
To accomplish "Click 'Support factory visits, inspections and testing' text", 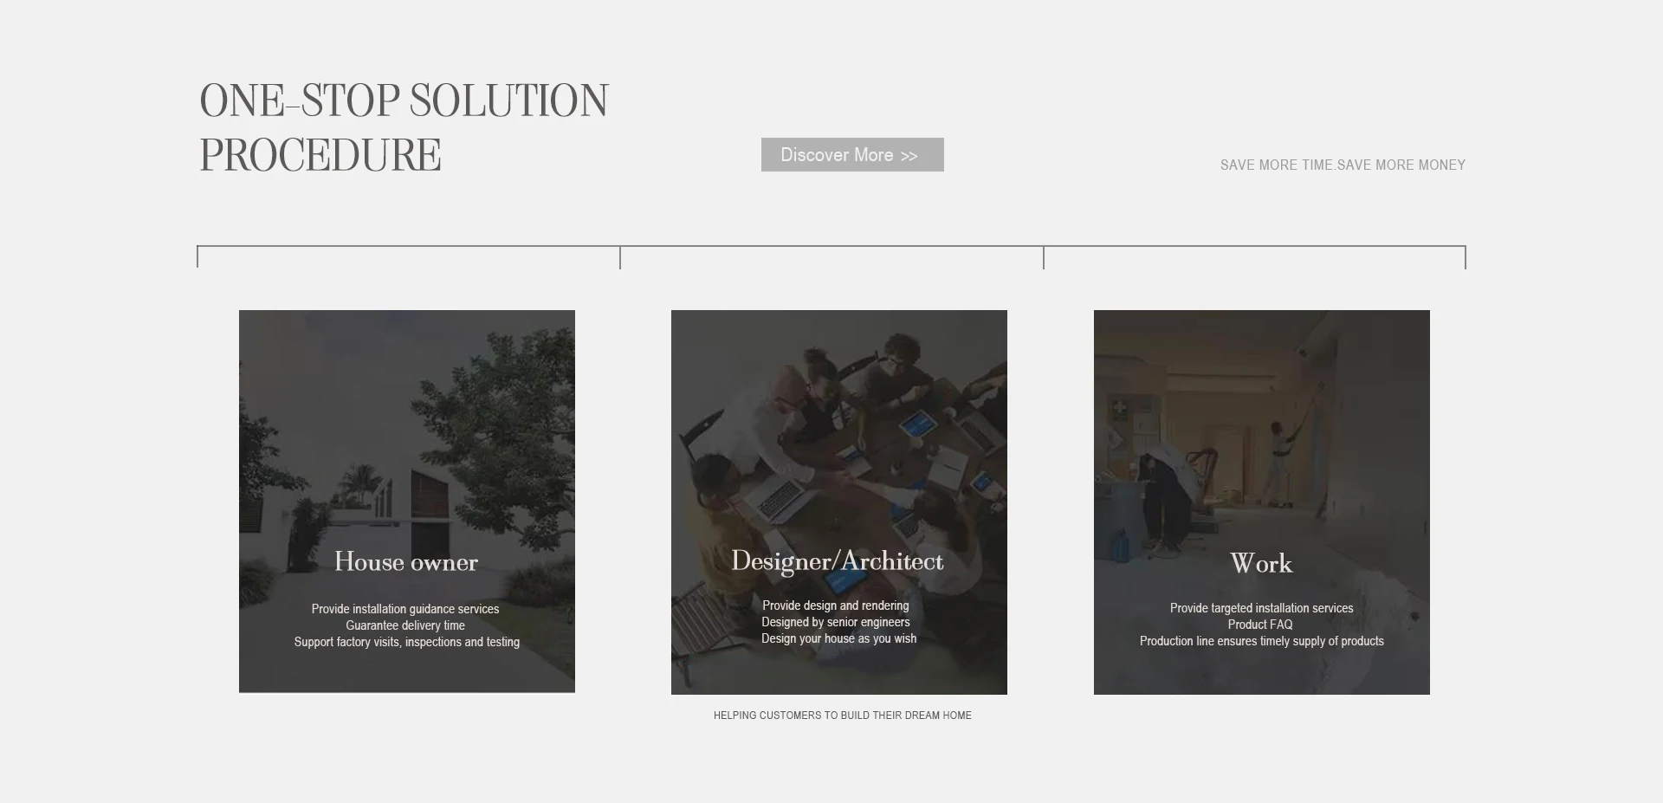I will pos(407,642).
